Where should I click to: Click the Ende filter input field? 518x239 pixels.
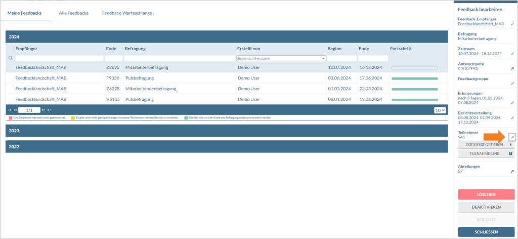[x=373, y=58]
